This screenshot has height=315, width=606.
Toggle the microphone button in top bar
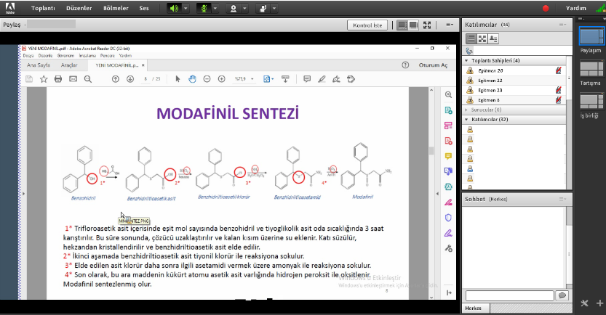pyautogui.click(x=204, y=9)
